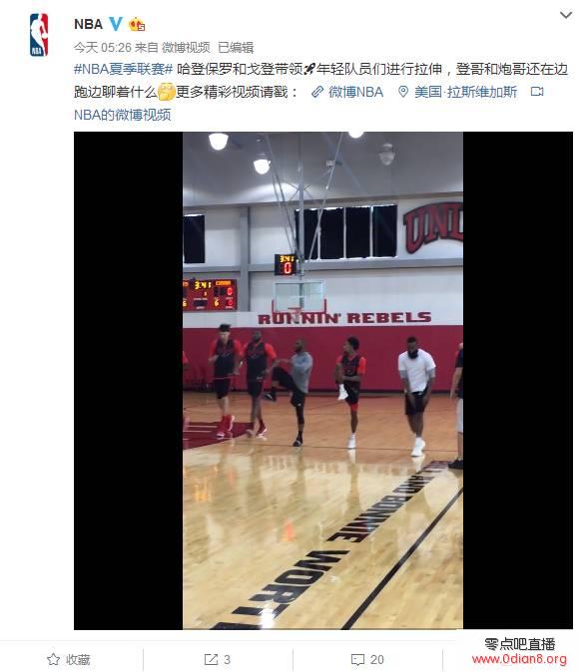Click the www.0dian8.org watermark link

(520, 659)
